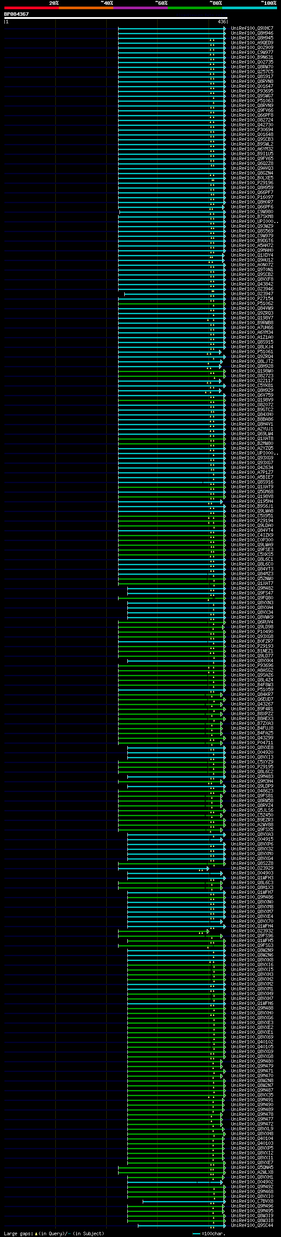The height and width of the screenshot is (1237, 281).
Task: Open the UniRef100_A6YM32 hit
Action: [252, 149]
